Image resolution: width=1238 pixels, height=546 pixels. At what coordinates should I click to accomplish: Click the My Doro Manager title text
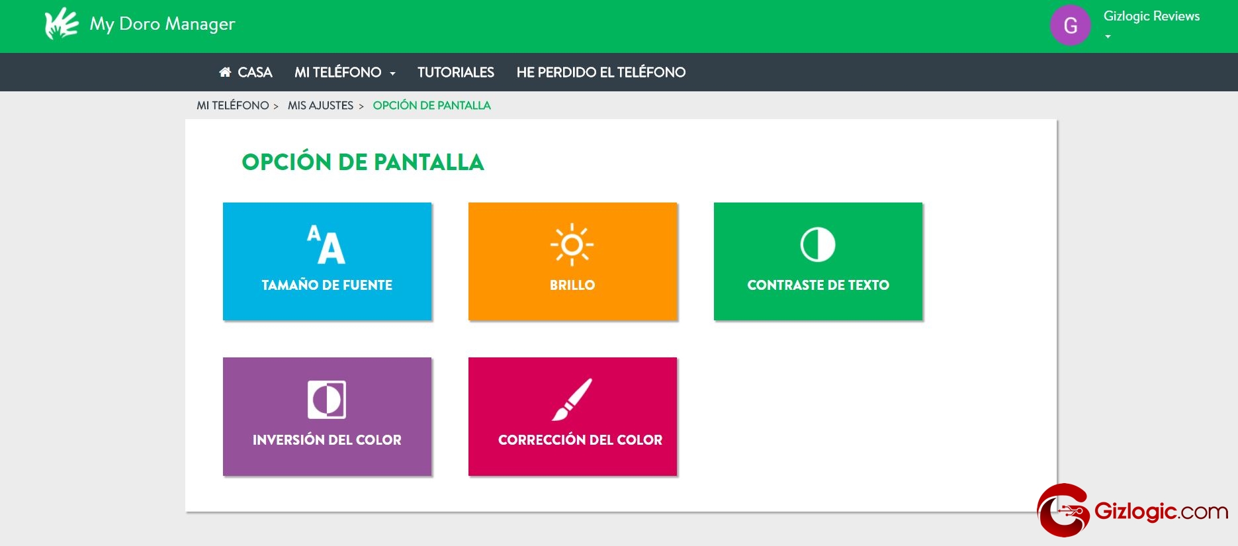tap(162, 24)
